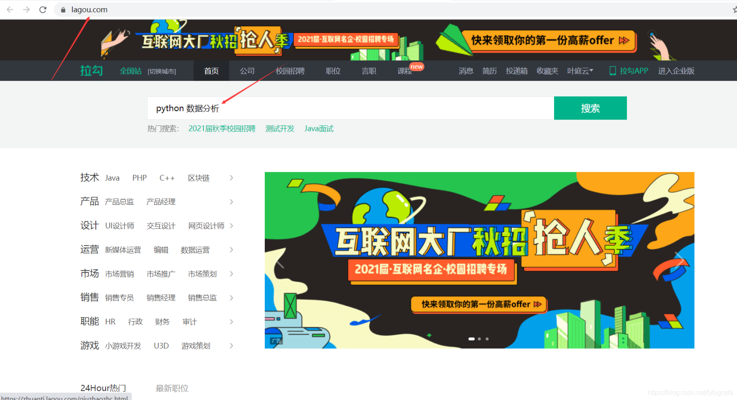The width and height of the screenshot is (737, 400).
Task: Expand the 游戏 category chevron
Action: pos(232,346)
